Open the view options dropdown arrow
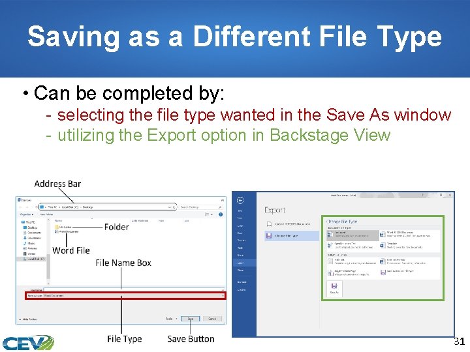This screenshot has height=352, width=470. (x=212, y=214)
